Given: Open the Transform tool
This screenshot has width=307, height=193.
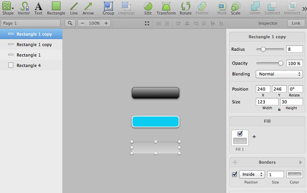Looking at the screenshot, I should click(x=166, y=8).
